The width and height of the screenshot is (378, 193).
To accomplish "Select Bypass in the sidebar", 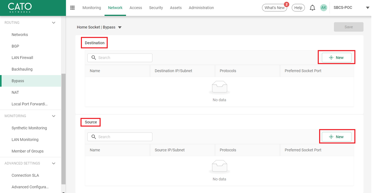I will click(31, 81).
